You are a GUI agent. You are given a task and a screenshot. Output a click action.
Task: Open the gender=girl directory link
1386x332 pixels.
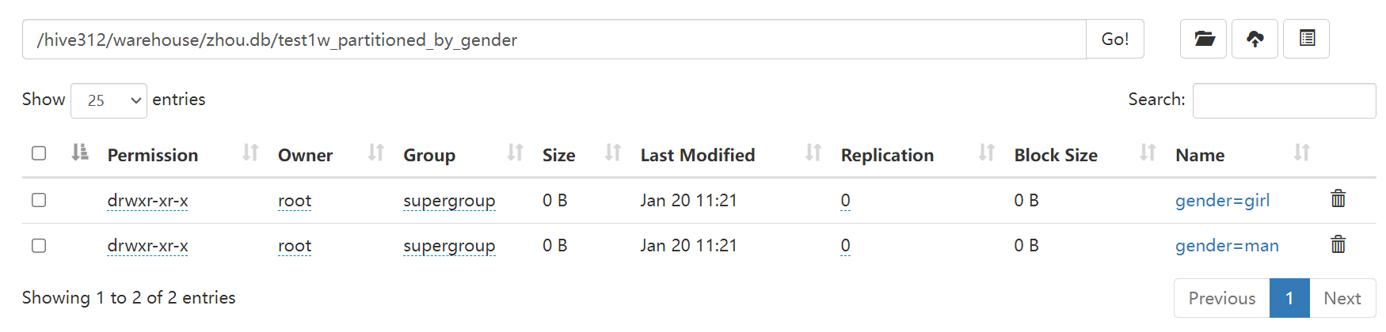click(x=1222, y=201)
